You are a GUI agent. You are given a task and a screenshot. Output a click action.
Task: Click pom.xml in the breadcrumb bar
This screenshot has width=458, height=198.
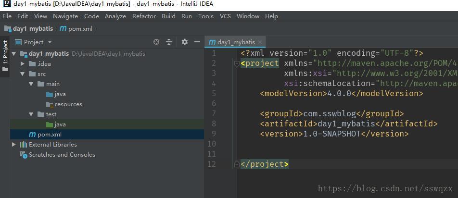(x=80, y=28)
